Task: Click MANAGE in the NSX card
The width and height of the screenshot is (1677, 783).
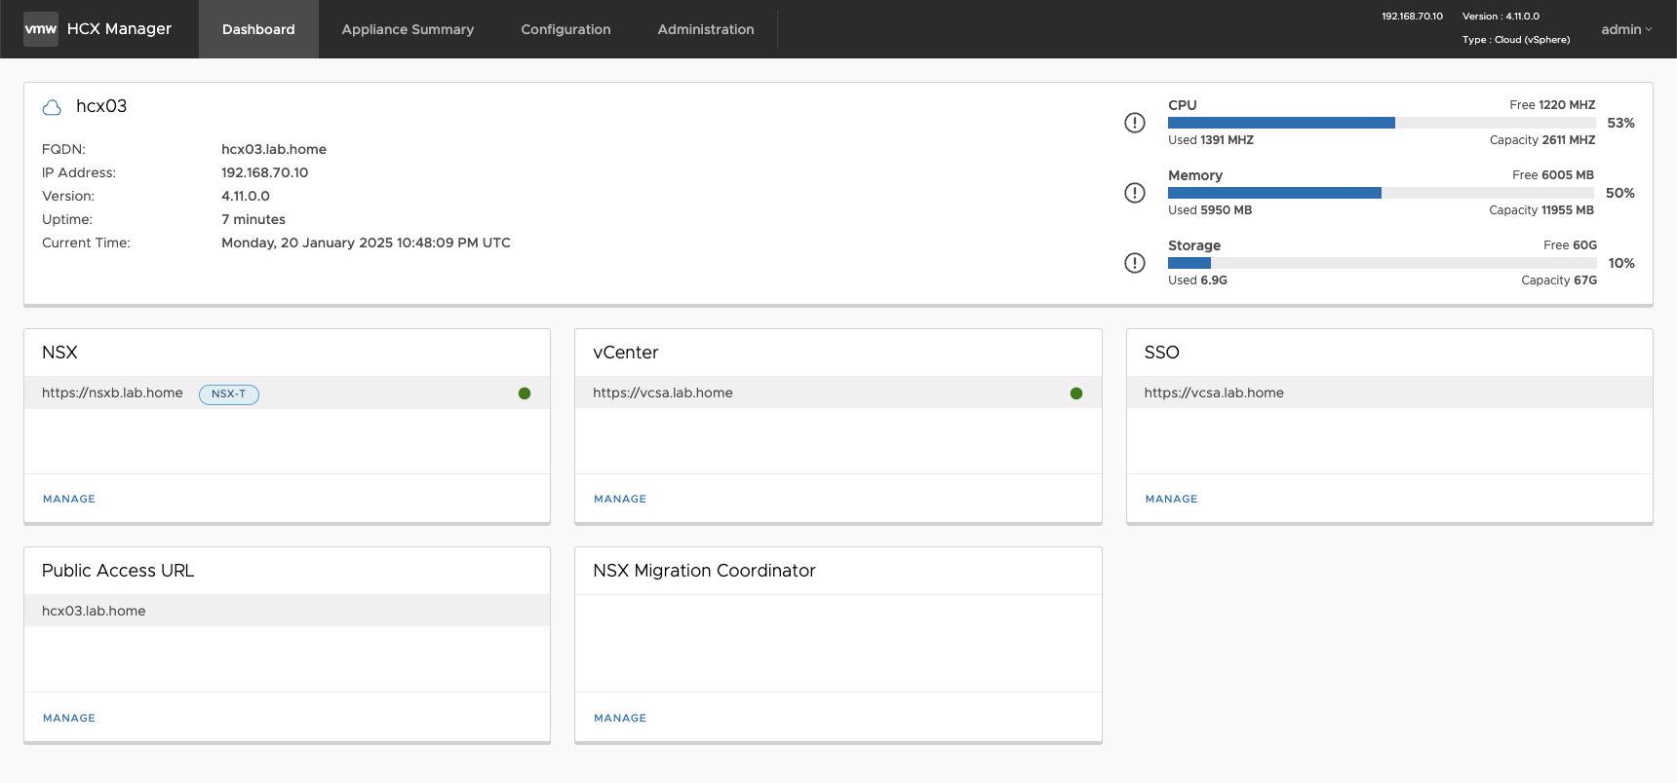Action: [69, 499]
